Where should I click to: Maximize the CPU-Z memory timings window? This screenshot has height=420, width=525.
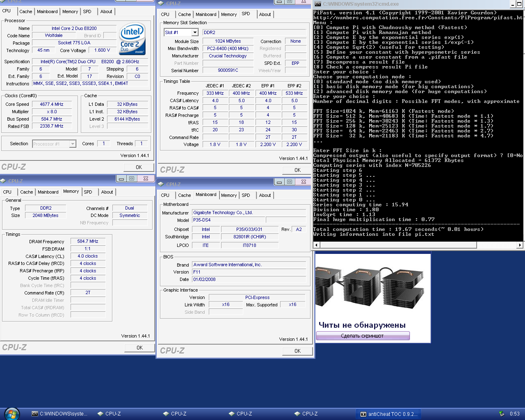[132, 178]
